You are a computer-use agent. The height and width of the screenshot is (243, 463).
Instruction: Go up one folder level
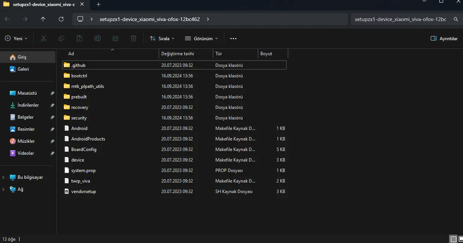tap(43, 19)
